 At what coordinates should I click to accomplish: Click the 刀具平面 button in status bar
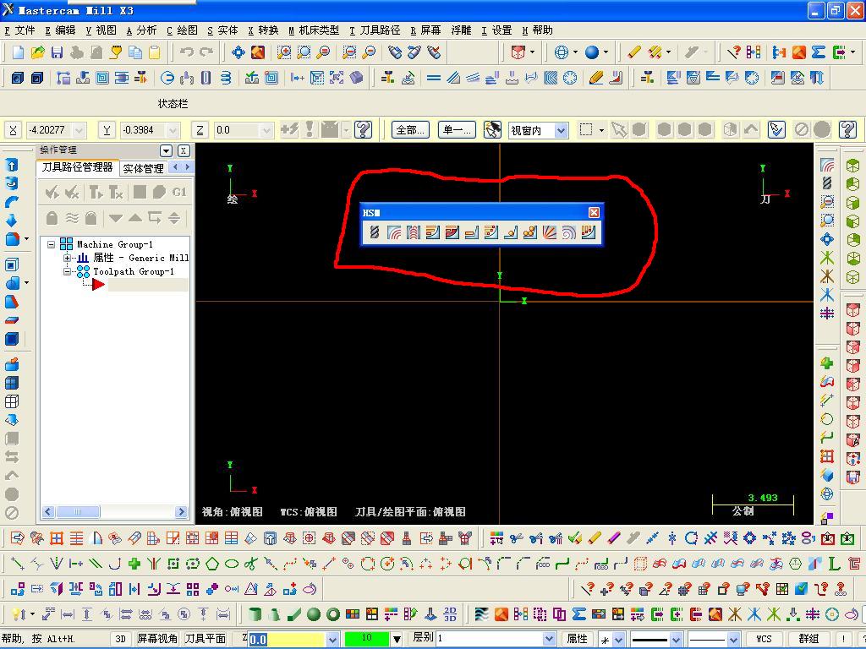[x=205, y=639]
